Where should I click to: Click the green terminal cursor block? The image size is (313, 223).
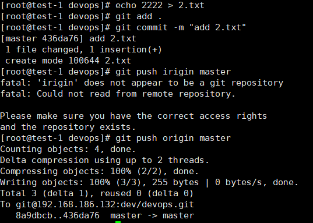pyautogui.click(x=118, y=222)
